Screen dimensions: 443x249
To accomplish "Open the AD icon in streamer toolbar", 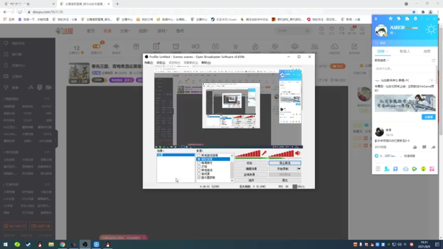I will 215,46.
